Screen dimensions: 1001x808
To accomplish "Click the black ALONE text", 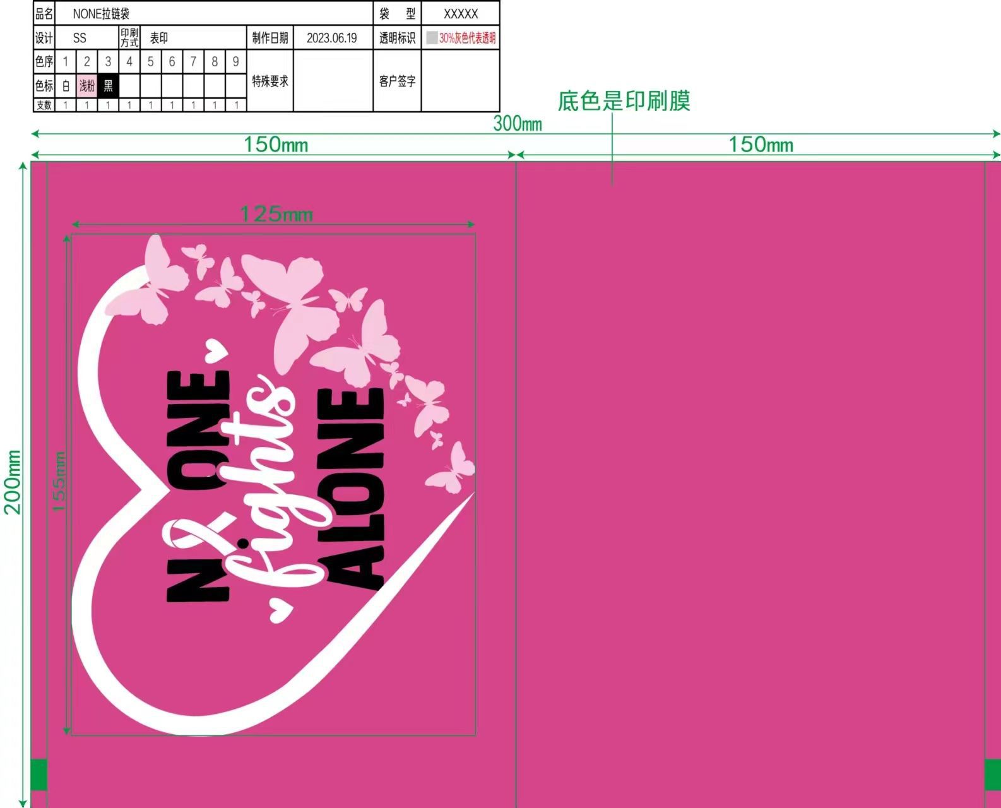I will pyautogui.click(x=351, y=489).
